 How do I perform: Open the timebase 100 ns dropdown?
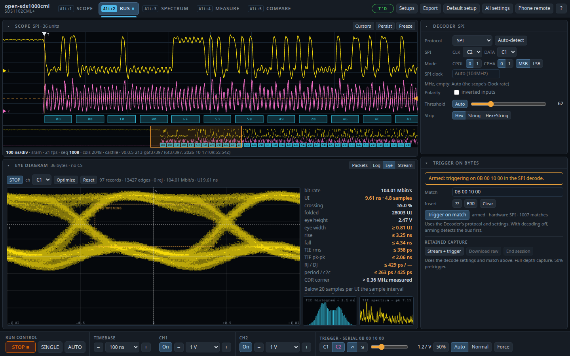123,347
